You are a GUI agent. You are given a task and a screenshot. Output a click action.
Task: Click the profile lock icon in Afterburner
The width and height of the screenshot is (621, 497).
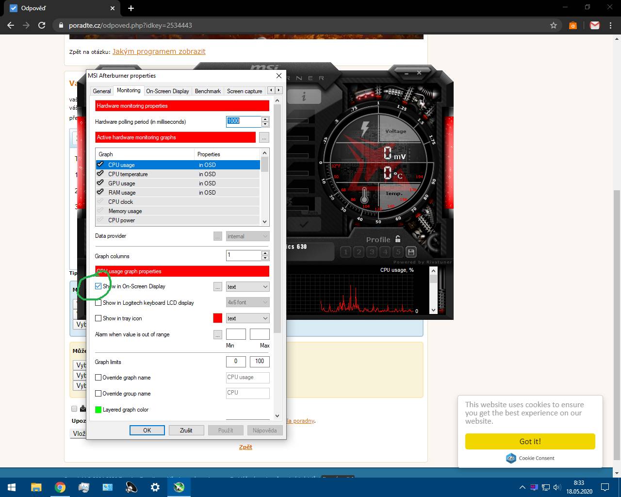(x=398, y=239)
